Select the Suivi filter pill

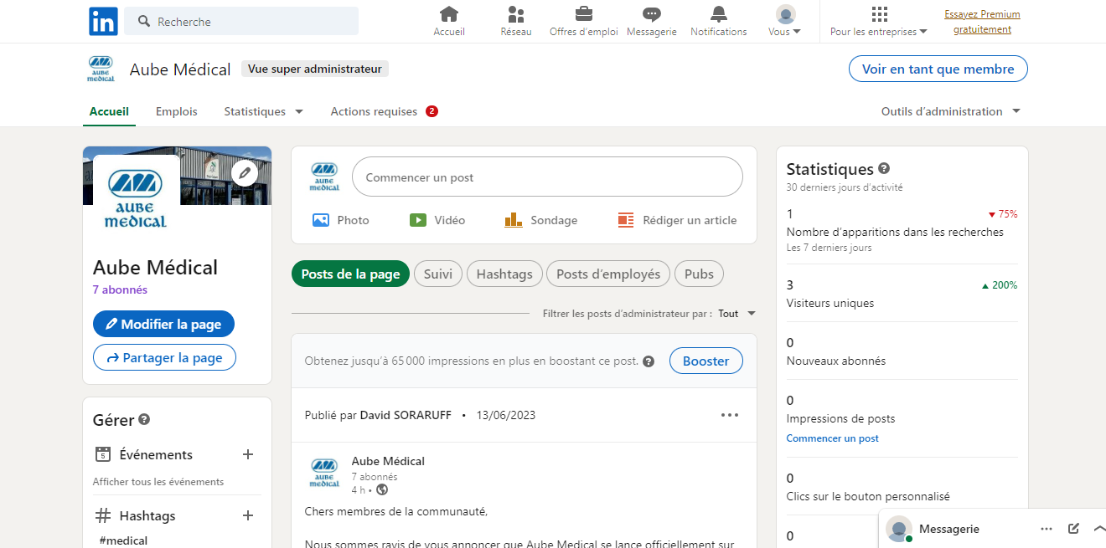[x=438, y=274]
